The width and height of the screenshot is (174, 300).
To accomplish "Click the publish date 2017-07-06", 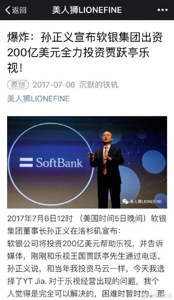I will [54, 85].
